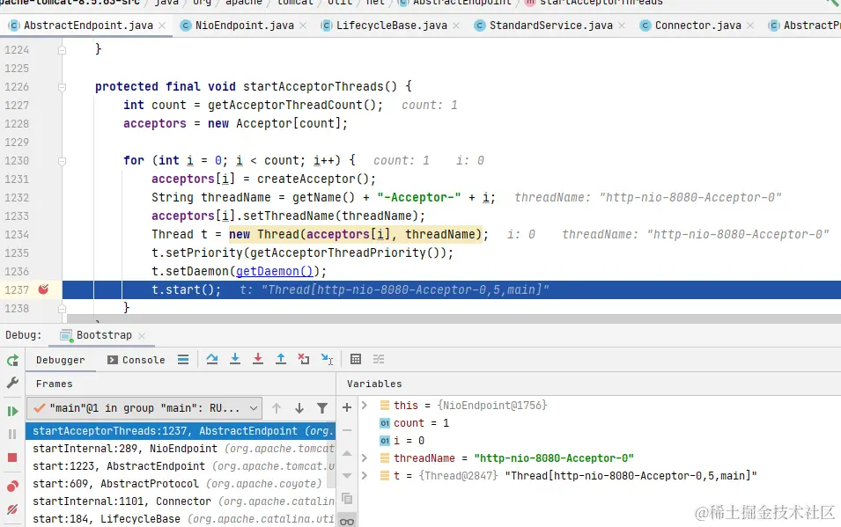This screenshot has height=527, width=841.
Task: Resume program execution
Action: [12, 411]
